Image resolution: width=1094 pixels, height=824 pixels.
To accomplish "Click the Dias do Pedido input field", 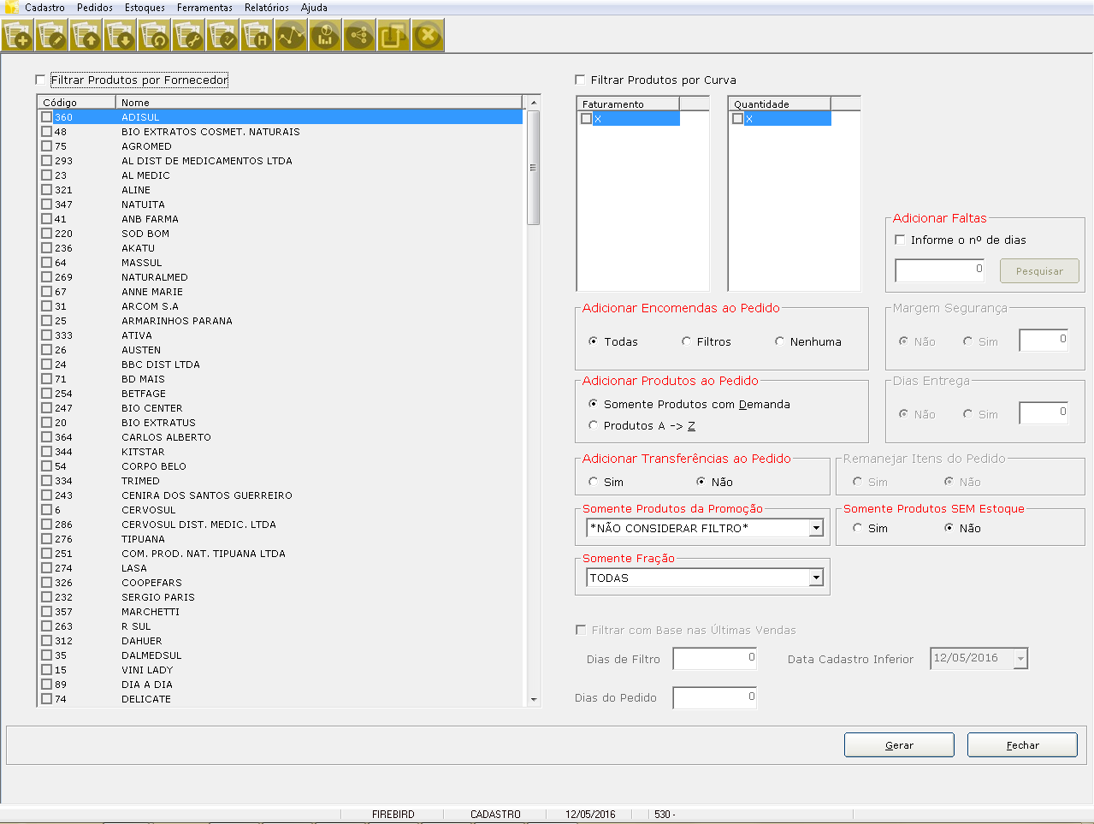I will (x=714, y=698).
